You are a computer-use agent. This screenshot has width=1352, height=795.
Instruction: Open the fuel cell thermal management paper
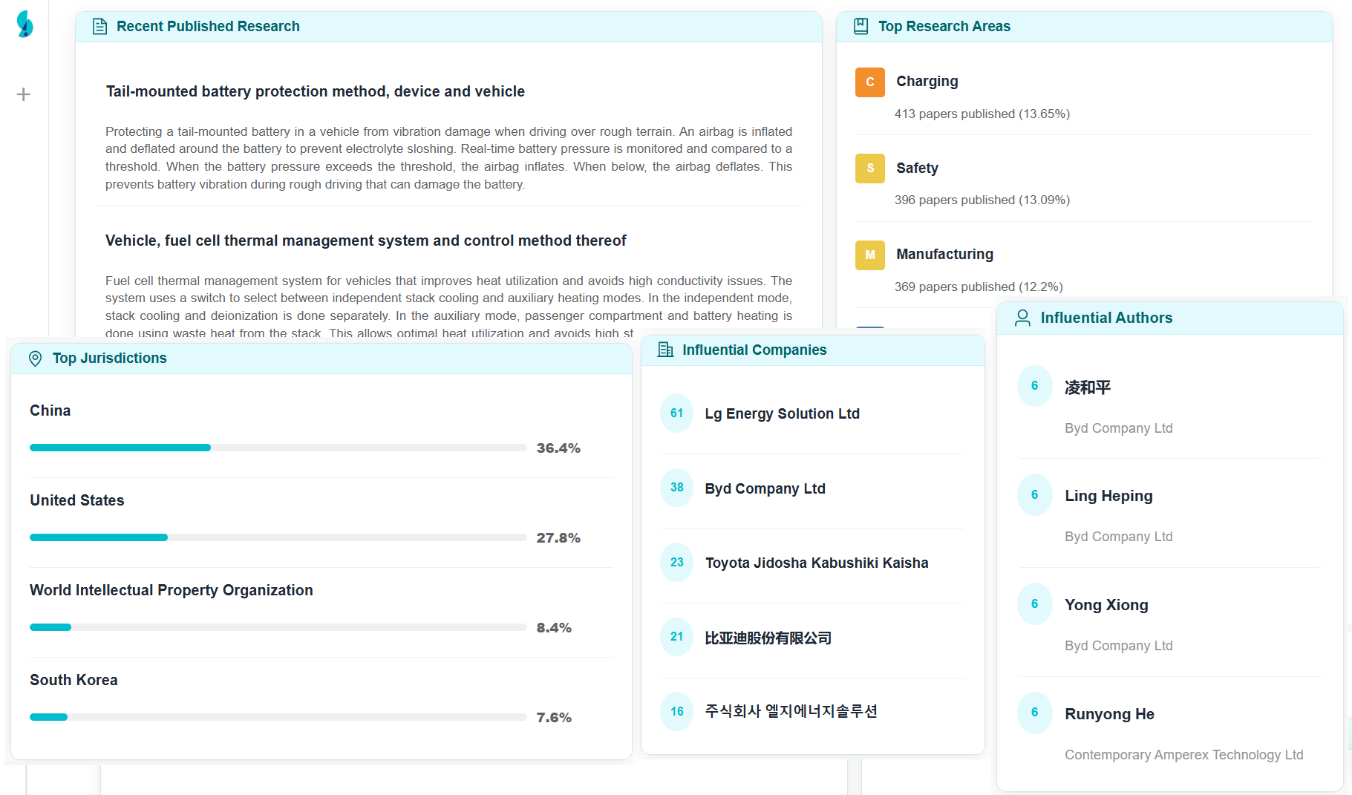tap(365, 241)
